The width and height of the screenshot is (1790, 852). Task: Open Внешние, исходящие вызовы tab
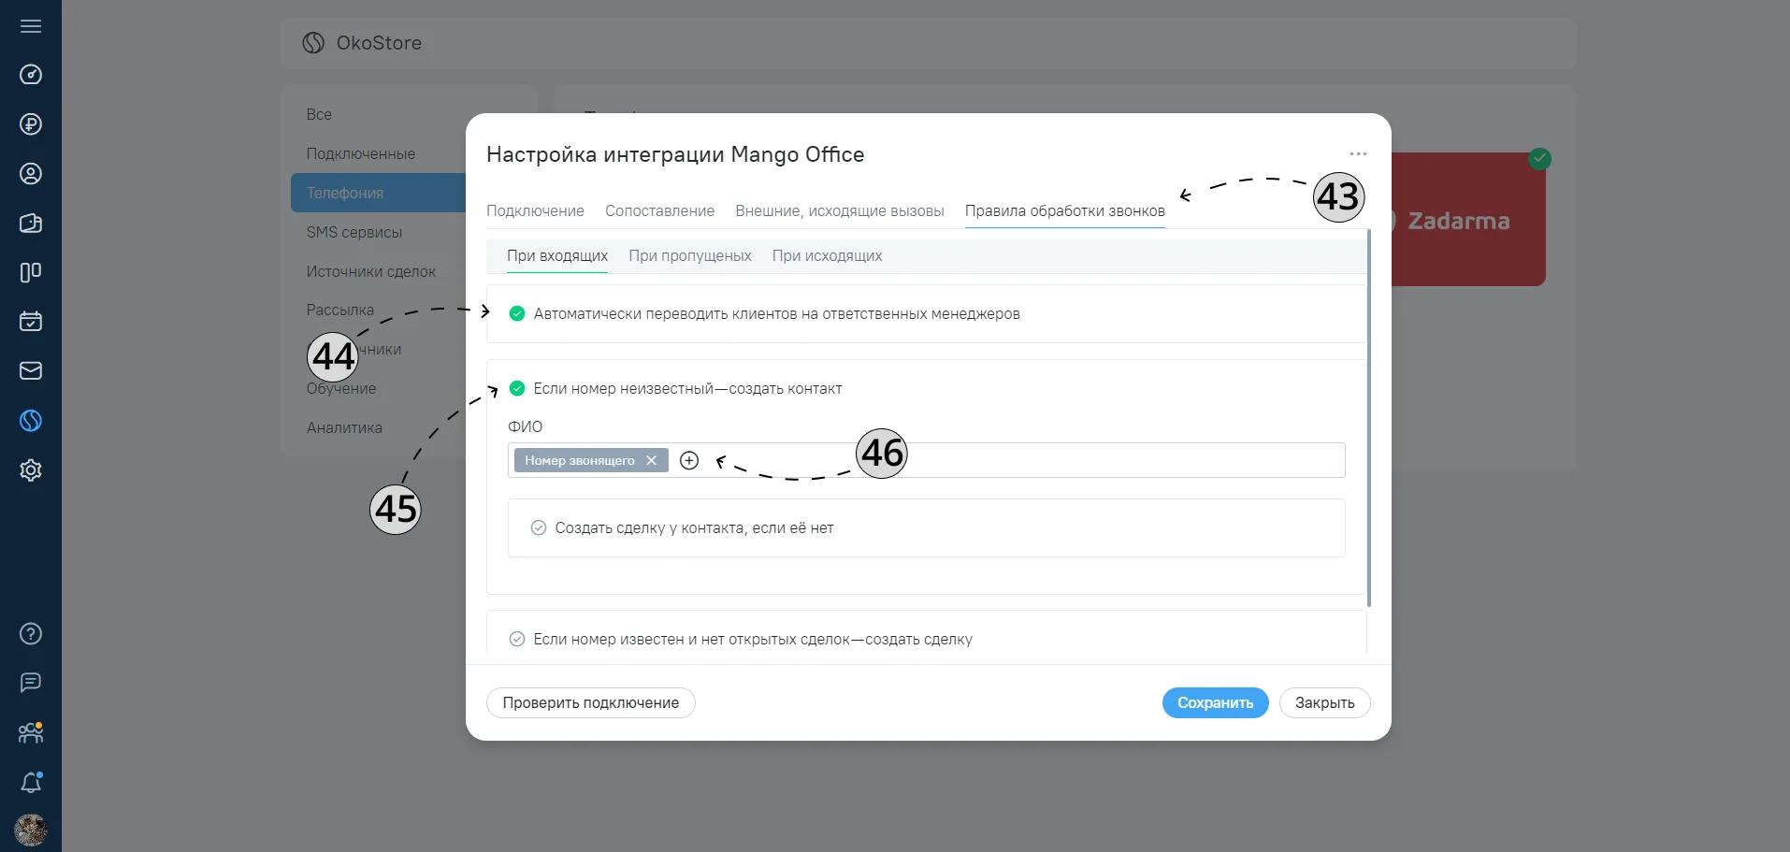(x=840, y=211)
